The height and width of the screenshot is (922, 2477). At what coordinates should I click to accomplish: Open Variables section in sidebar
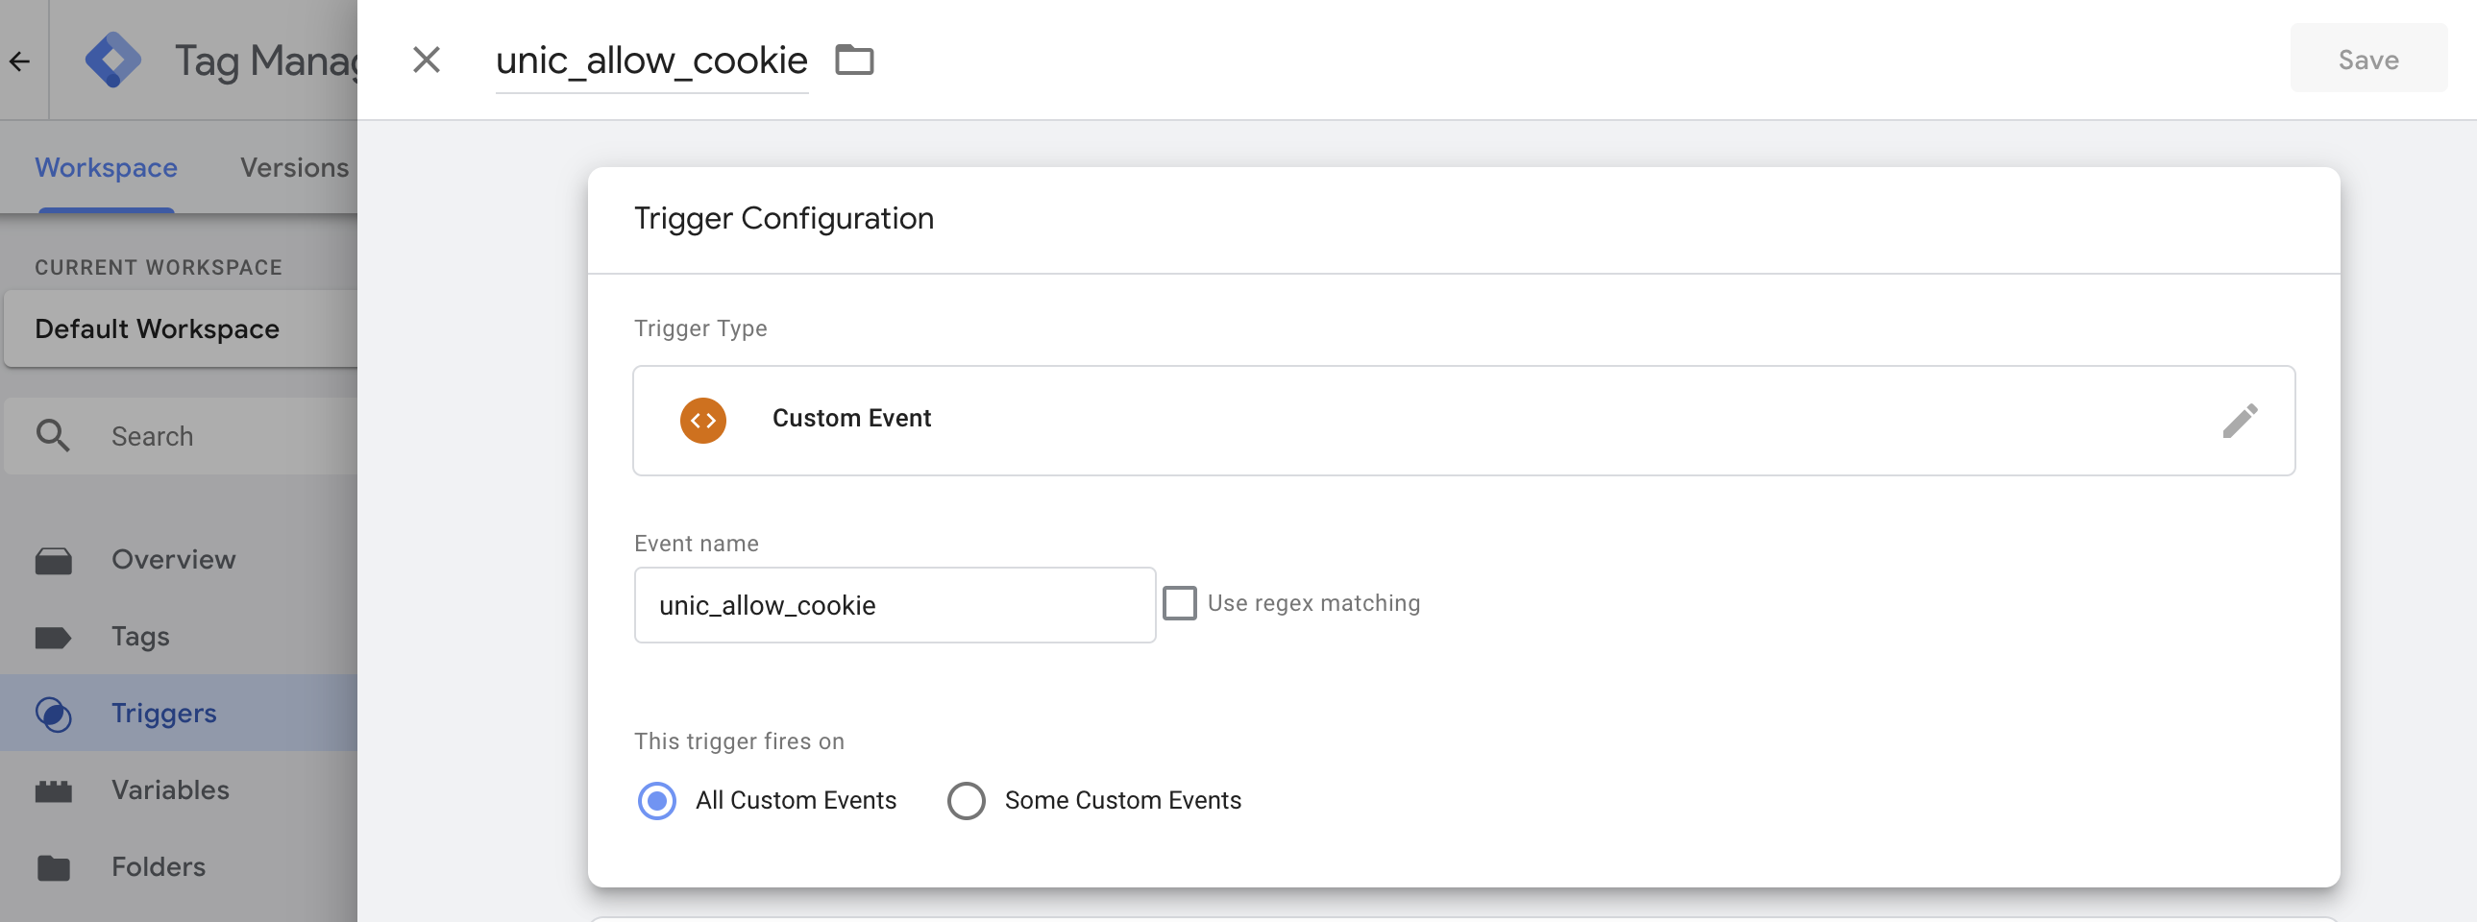point(170,789)
